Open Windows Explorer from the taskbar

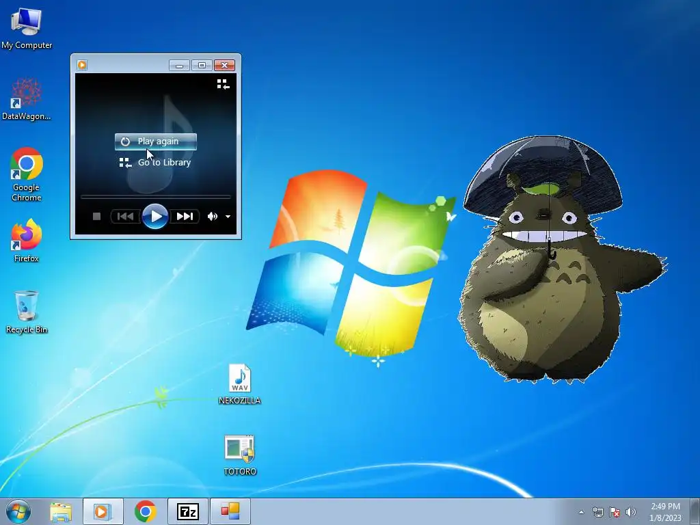(x=61, y=512)
